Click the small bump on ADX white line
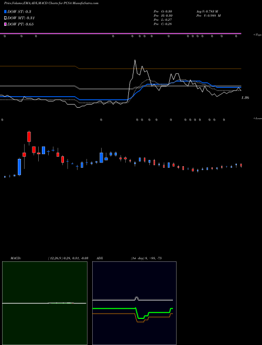Viewport: 262px width, 345px height. click(x=136, y=298)
